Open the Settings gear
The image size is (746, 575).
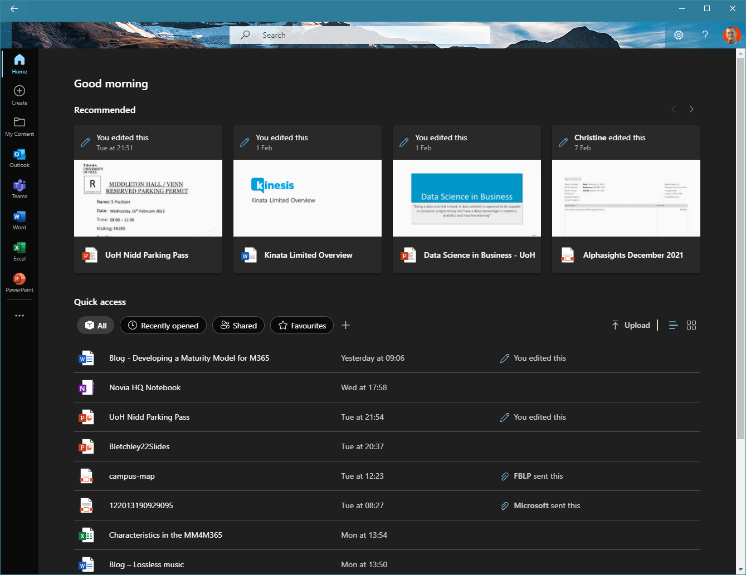pyautogui.click(x=679, y=35)
